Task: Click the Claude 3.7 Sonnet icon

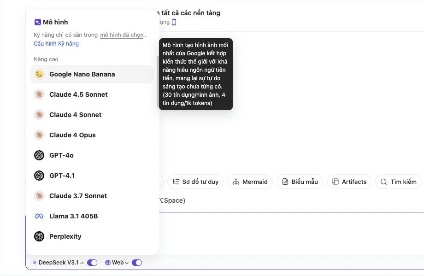Action: click(x=39, y=196)
